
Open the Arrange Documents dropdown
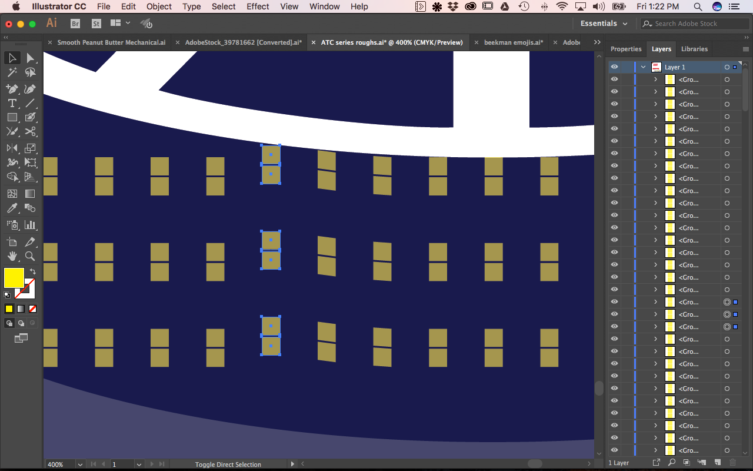120,24
